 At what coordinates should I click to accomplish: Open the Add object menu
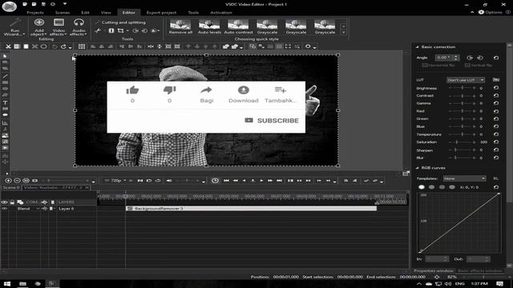click(39, 26)
